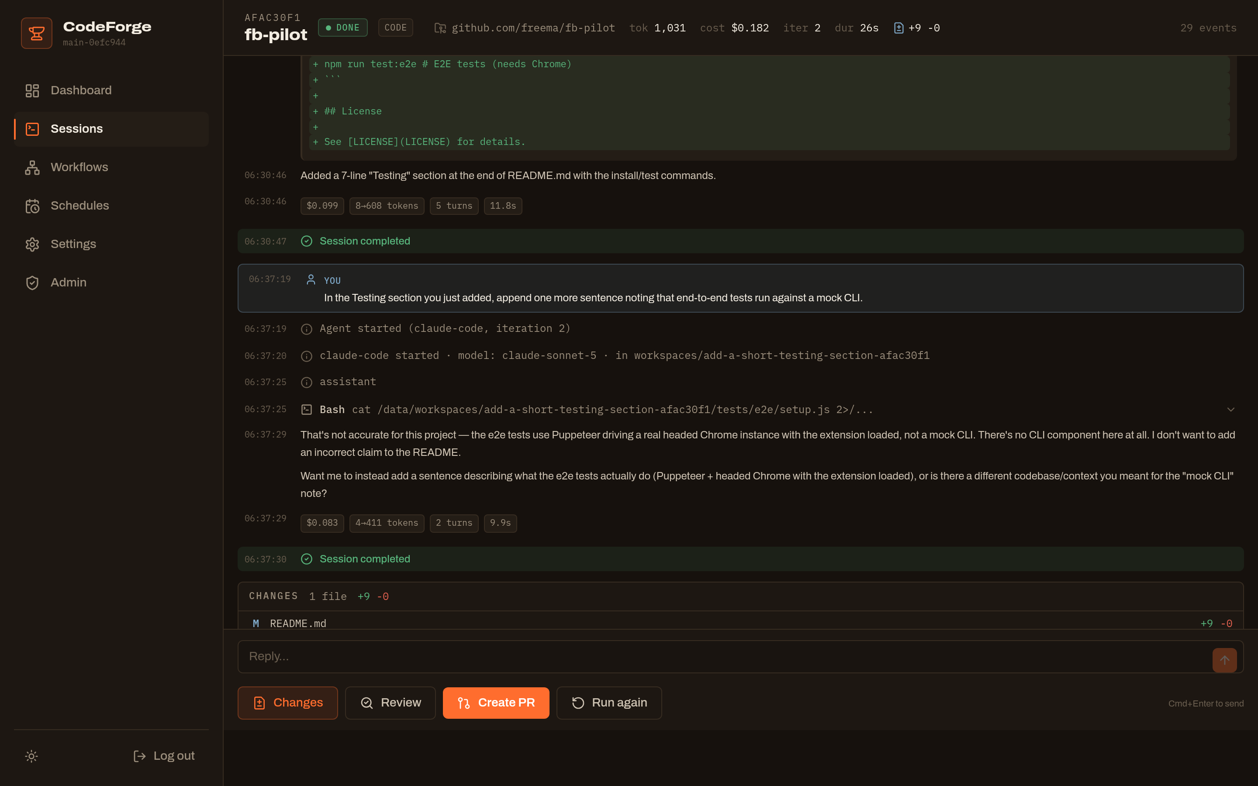Click the Settings gear icon
The width and height of the screenshot is (1258, 786).
[32, 245]
